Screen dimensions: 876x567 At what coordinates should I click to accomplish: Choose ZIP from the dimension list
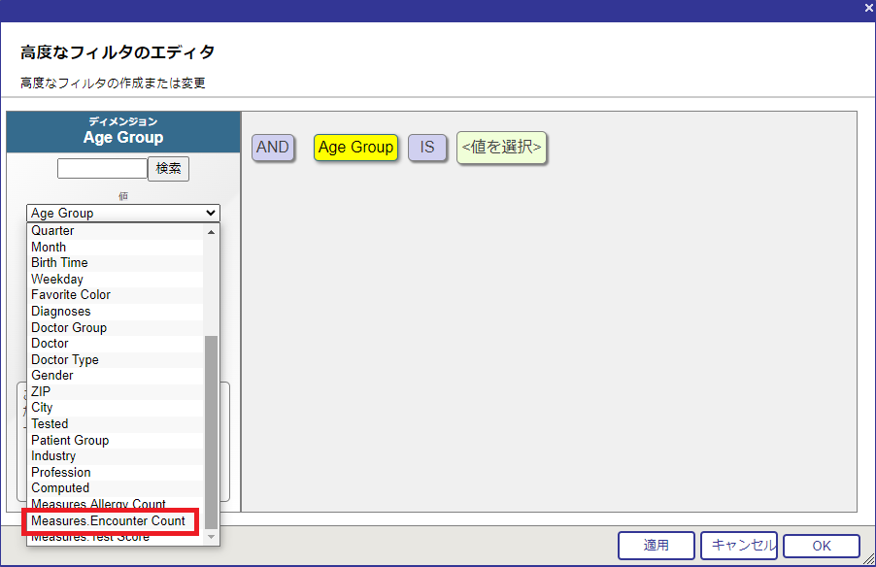point(41,391)
